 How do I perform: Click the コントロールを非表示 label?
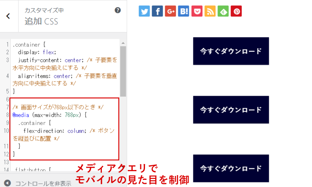coord(43,183)
